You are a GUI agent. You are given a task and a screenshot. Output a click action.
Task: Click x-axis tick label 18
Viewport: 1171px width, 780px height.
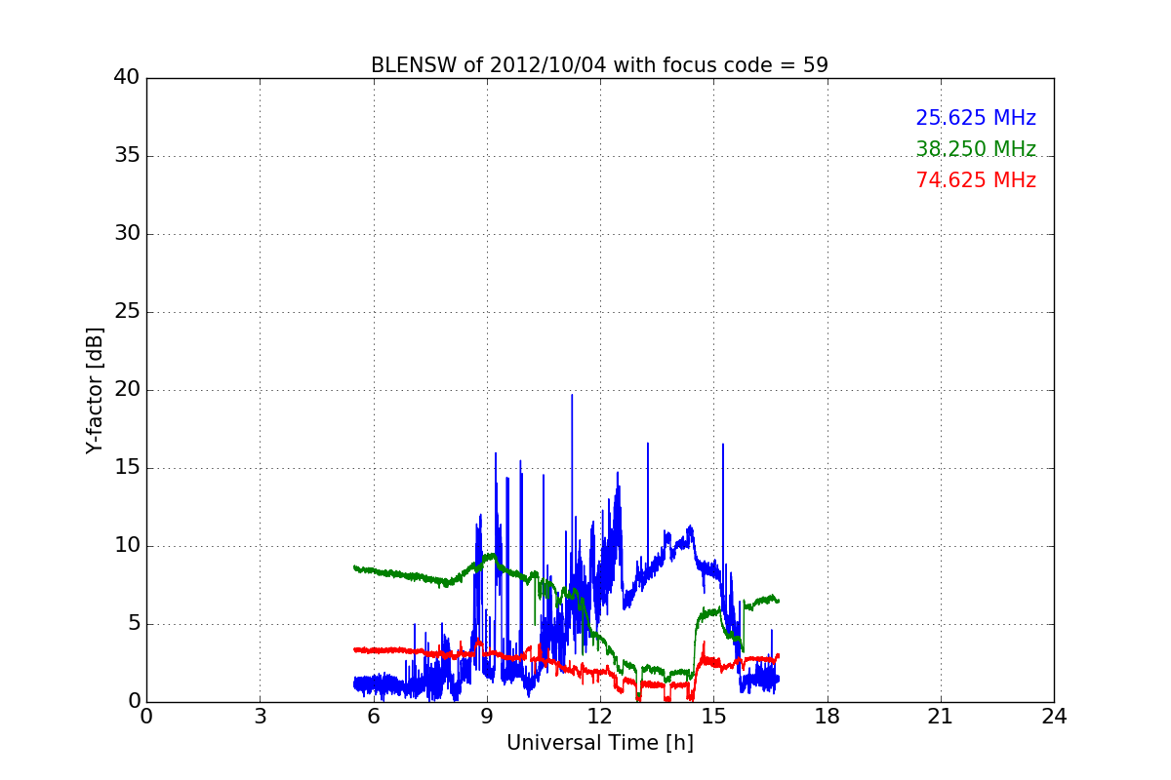pyautogui.click(x=828, y=717)
